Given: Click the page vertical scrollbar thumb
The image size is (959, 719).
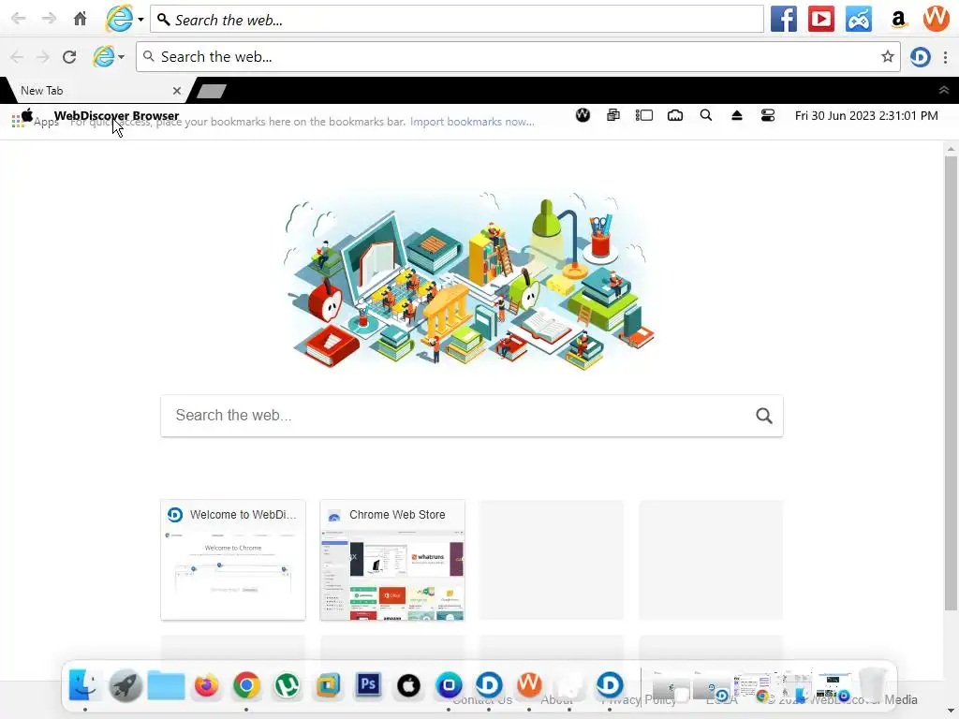Looking at the screenshot, I should click(951, 383).
